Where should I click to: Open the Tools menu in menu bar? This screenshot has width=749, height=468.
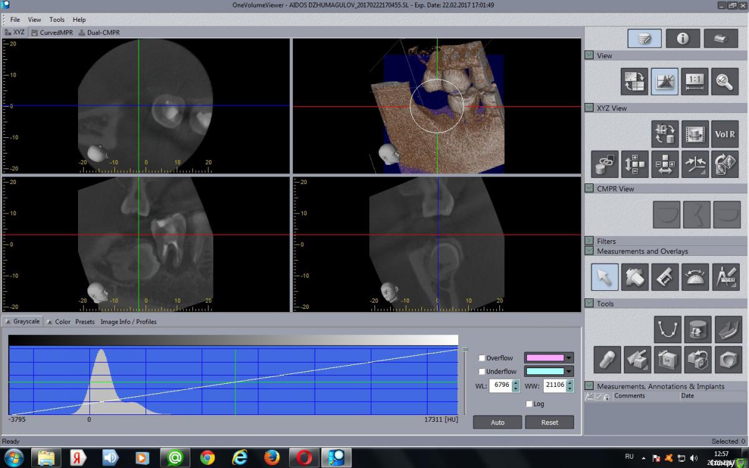point(57,19)
